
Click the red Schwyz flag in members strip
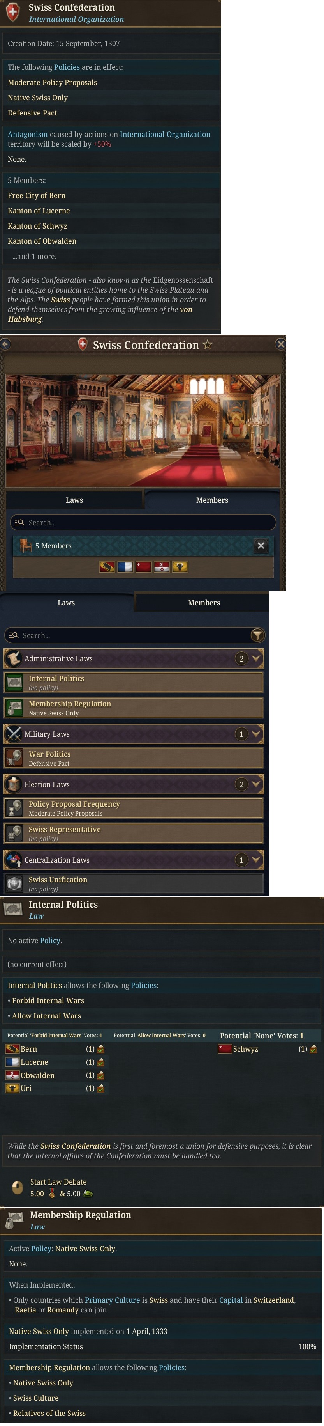coord(144,567)
